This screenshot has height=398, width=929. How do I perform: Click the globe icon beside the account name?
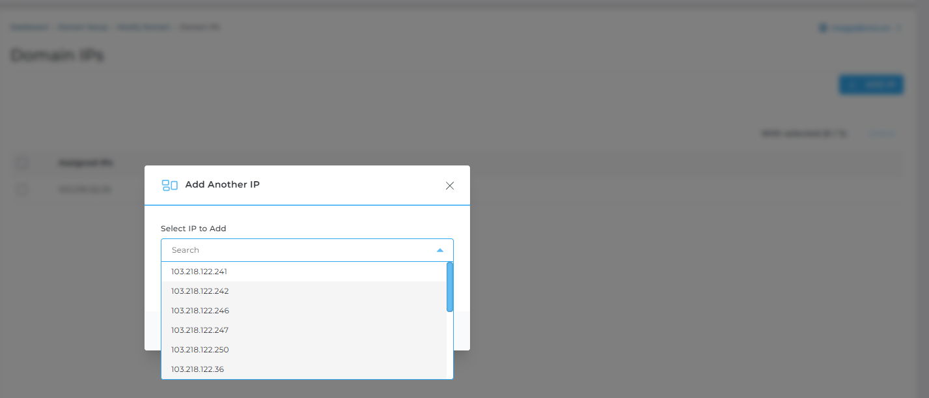click(823, 28)
